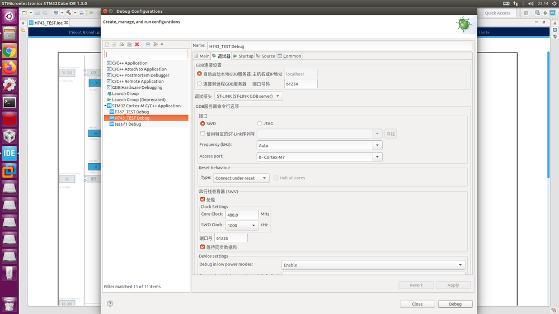Select GDB Hardware Debugging in list
Image resolution: width=559 pixels, height=314 pixels.
point(137,88)
